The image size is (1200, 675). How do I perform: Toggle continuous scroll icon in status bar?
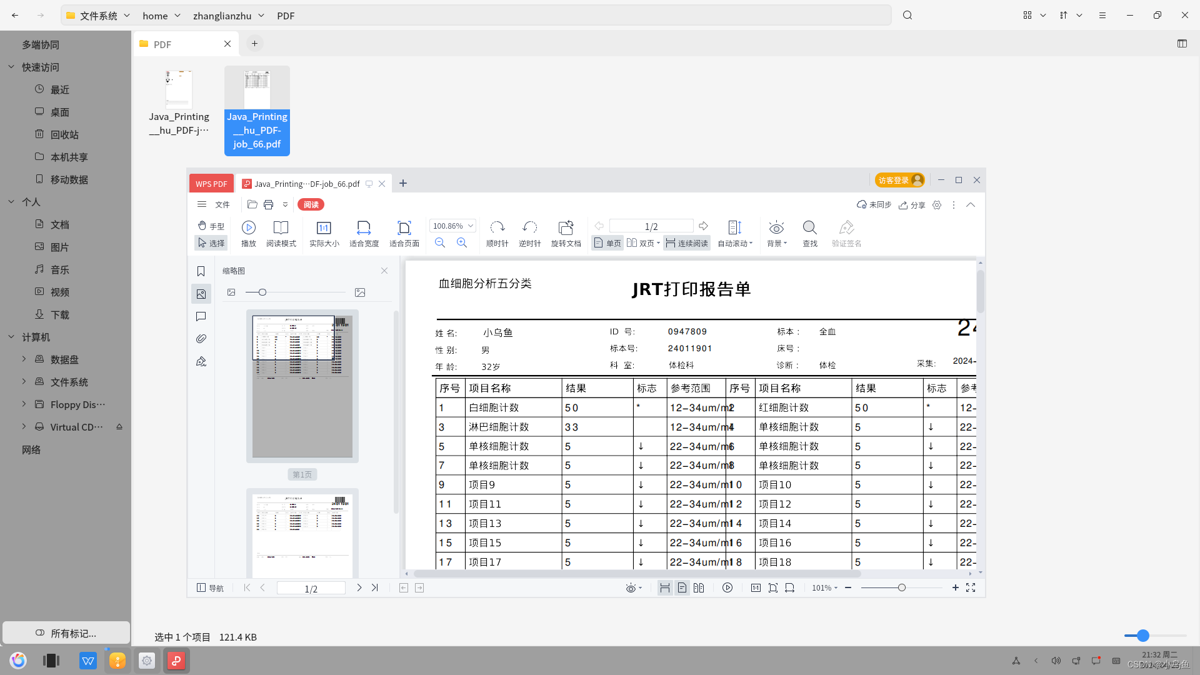click(x=664, y=587)
